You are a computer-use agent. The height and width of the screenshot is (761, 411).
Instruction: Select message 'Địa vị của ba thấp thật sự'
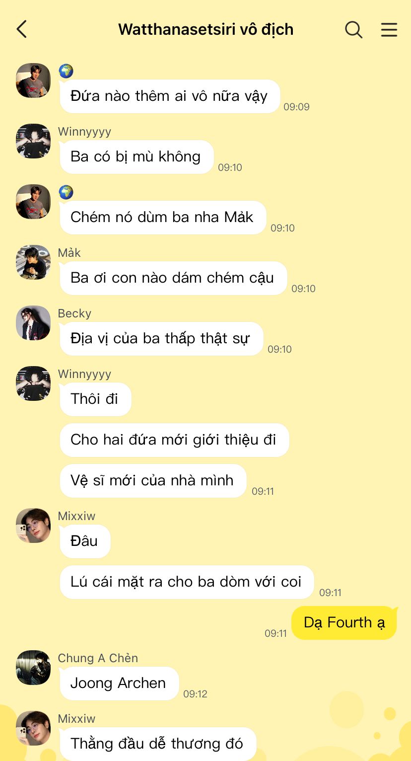coord(161,339)
